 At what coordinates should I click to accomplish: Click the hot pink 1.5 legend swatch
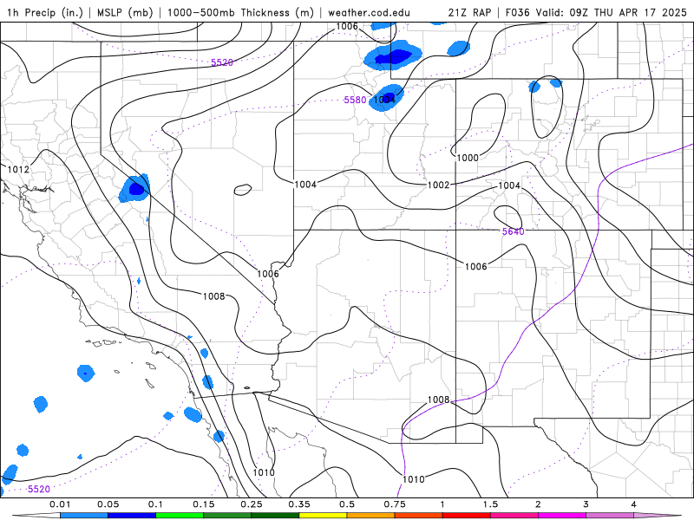click(x=514, y=516)
